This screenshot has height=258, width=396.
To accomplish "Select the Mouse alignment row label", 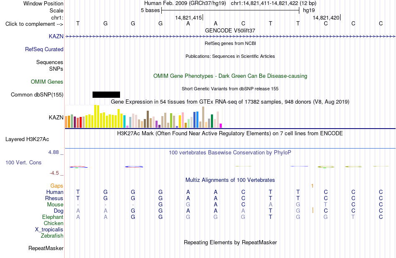I will click(x=55, y=205).
